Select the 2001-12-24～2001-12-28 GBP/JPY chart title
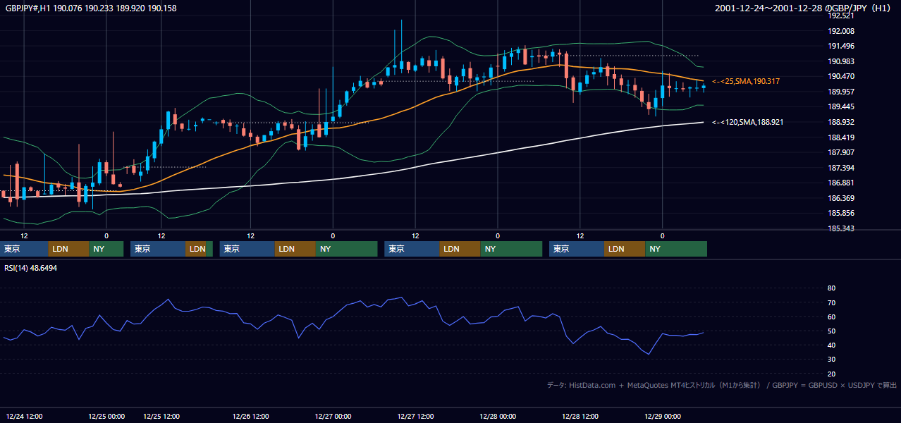901x423 pixels. 804,8
